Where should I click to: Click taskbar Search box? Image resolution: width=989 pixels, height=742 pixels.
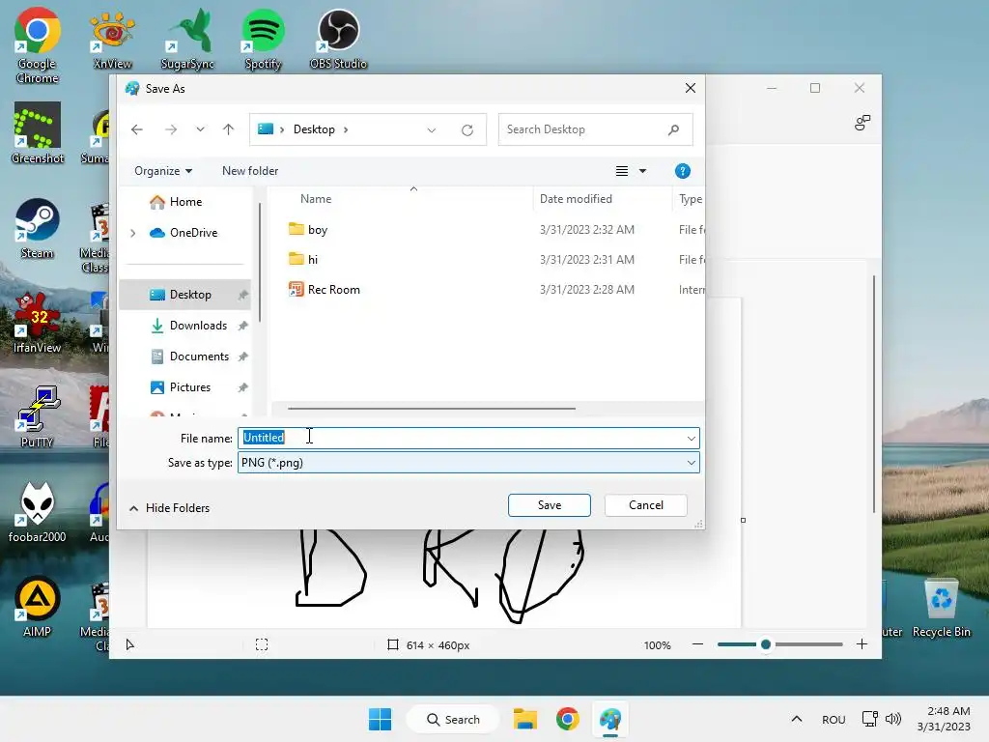454,719
